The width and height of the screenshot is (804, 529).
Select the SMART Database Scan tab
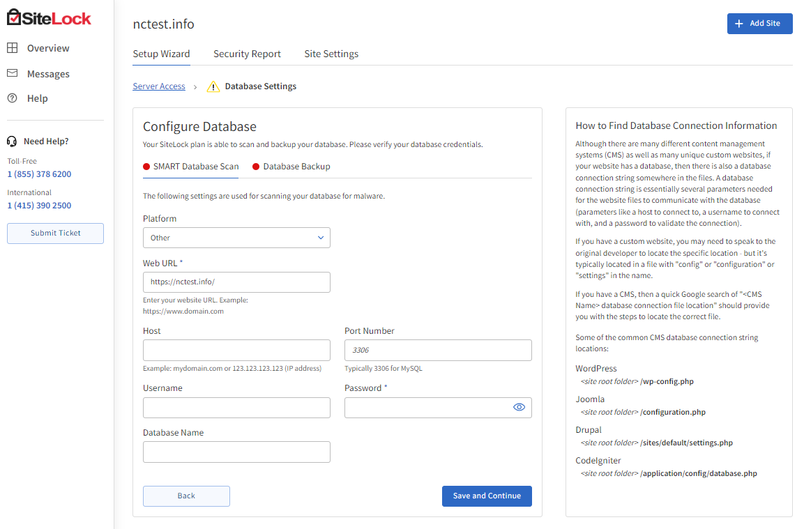point(191,167)
